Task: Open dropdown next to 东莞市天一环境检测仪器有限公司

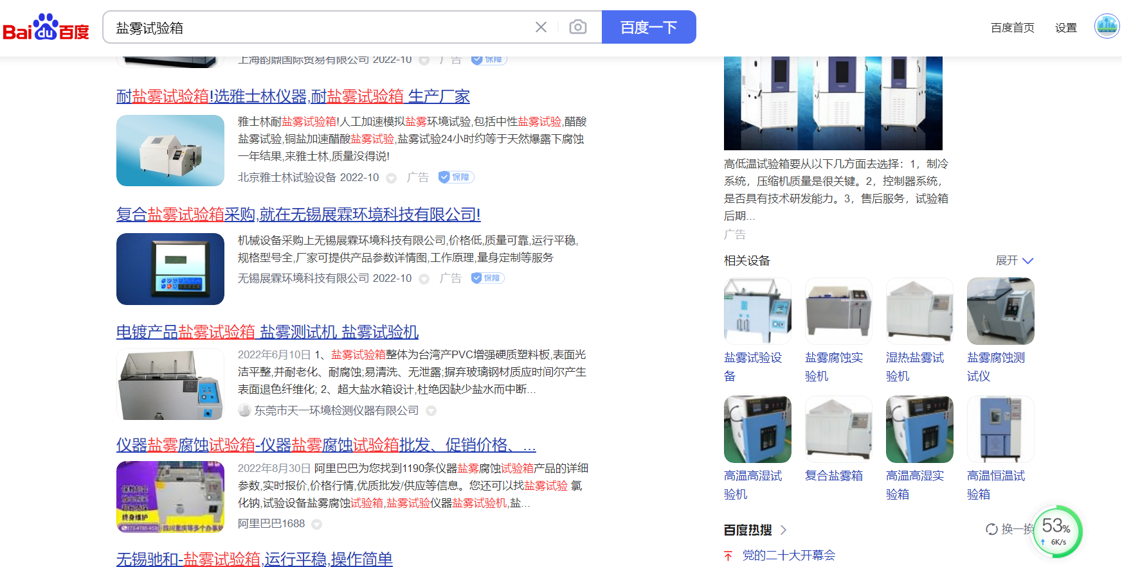Action: [431, 411]
